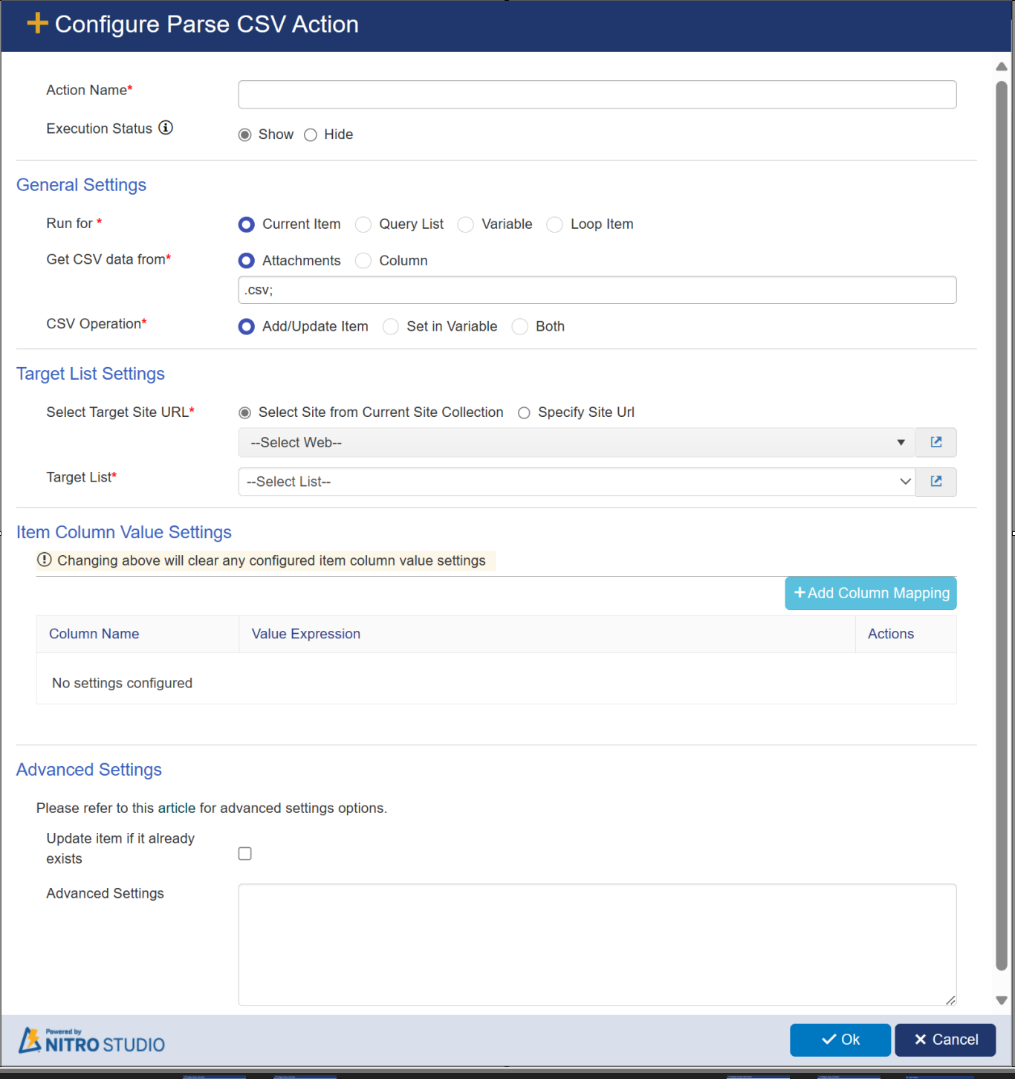Select Attachments as CSV data source
This screenshot has height=1079, width=1015.
(246, 261)
